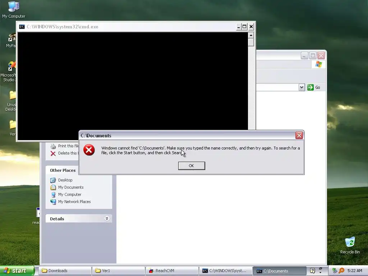368x276 pixels.
Task: Open My Network Places link
Action: pyautogui.click(x=74, y=202)
